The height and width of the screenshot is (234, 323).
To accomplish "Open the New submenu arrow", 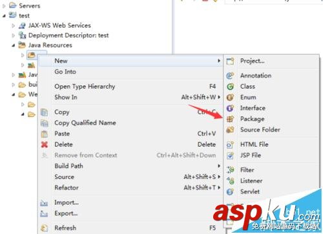I will (x=219, y=61).
